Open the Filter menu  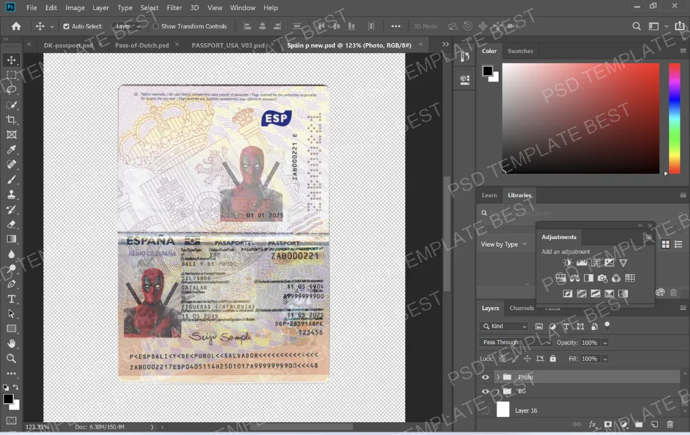click(x=175, y=7)
